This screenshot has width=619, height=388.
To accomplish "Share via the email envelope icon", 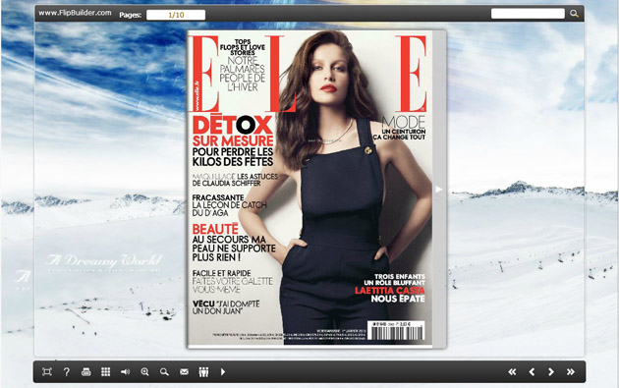I will click(x=184, y=372).
